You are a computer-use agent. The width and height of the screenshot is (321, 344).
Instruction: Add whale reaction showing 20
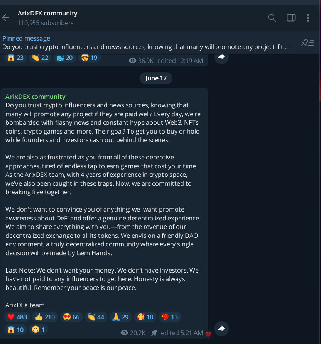(x=64, y=58)
